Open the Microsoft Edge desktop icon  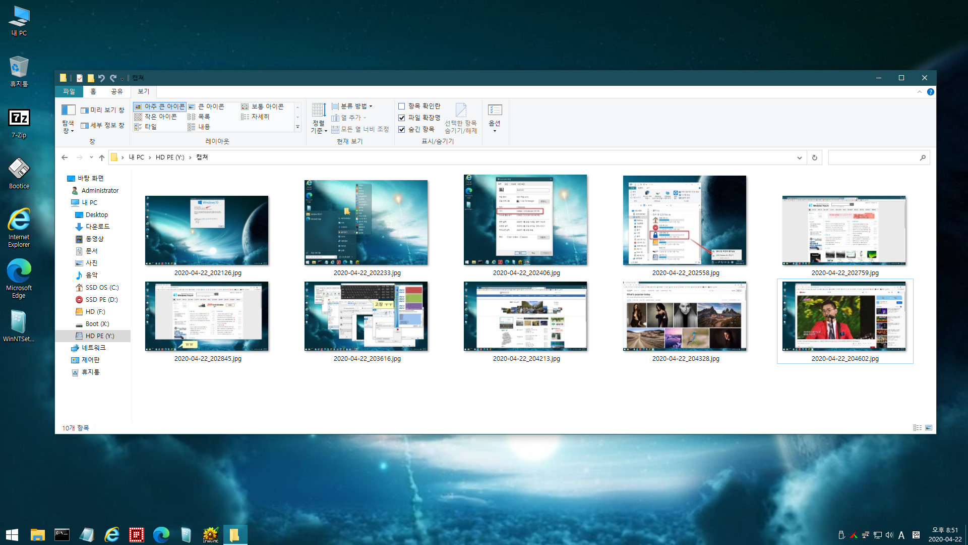[19, 279]
